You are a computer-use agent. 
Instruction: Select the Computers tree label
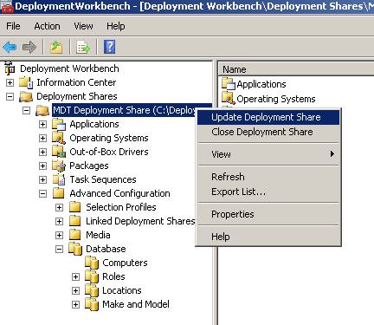[x=125, y=263]
